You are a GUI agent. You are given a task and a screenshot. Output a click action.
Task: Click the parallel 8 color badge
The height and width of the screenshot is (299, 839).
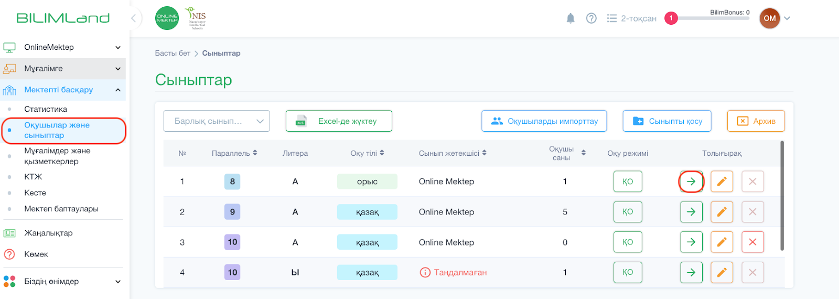[232, 181]
